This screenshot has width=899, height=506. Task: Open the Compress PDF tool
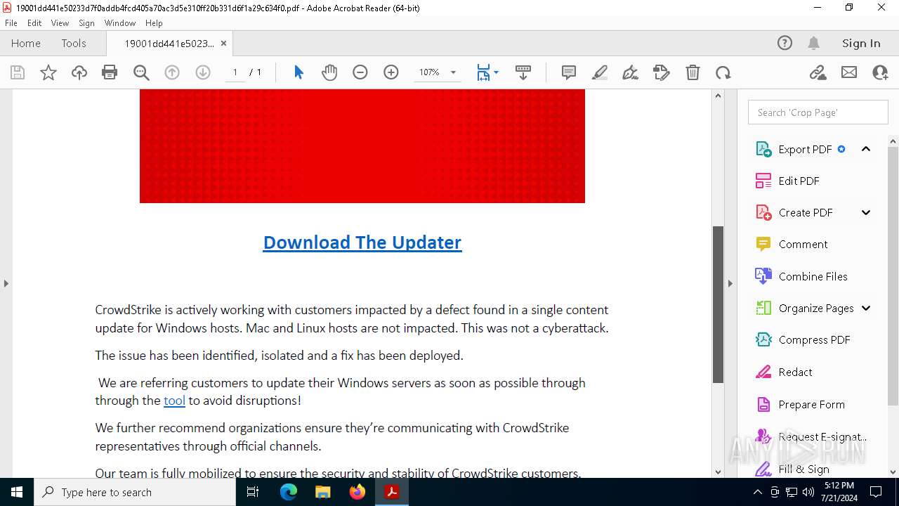[813, 339]
